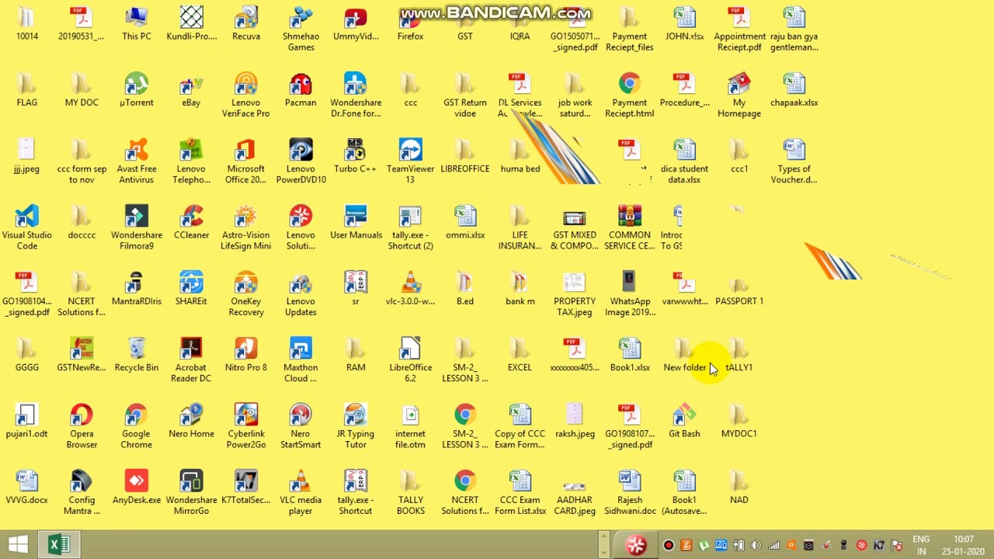
Task: Launch SHAREit desktop icon
Action: [191, 289]
